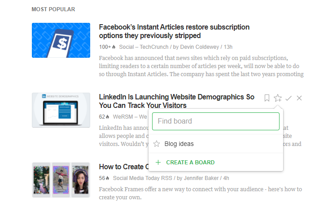This screenshot has width=319, height=210.
Task: Open LinkedIn Website Demographics headline
Action: point(177,101)
